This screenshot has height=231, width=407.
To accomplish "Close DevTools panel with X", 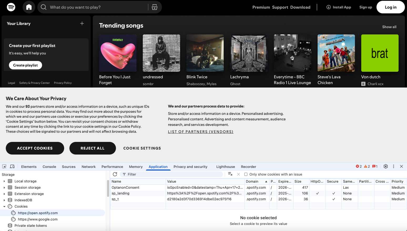I will tap(401, 166).
